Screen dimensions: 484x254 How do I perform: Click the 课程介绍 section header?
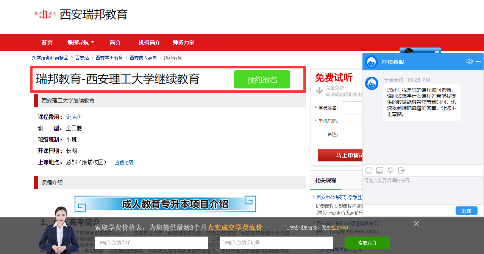(x=170, y=183)
